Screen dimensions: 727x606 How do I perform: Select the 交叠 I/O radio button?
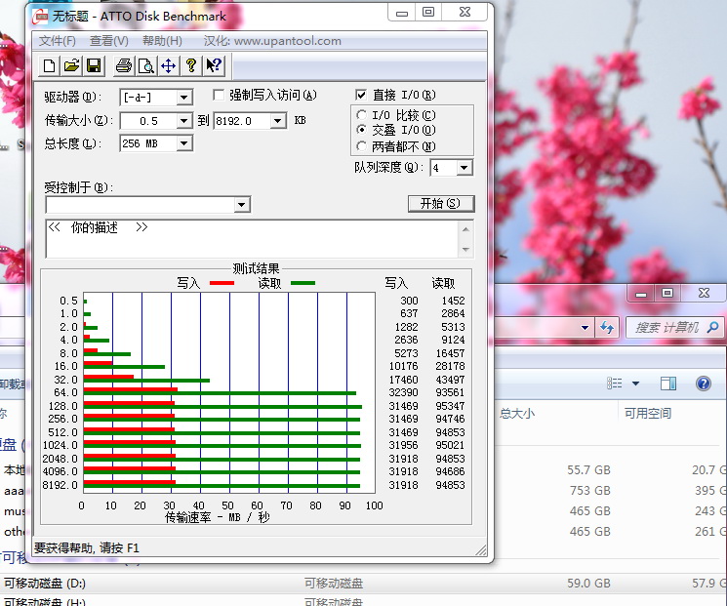coord(361,130)
